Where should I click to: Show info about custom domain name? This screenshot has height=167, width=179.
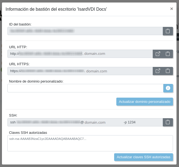[x=168, y=88]
